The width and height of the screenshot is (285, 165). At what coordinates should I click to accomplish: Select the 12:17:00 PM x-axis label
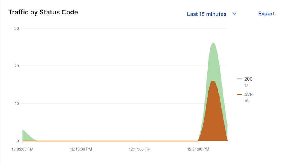(139, 149)
